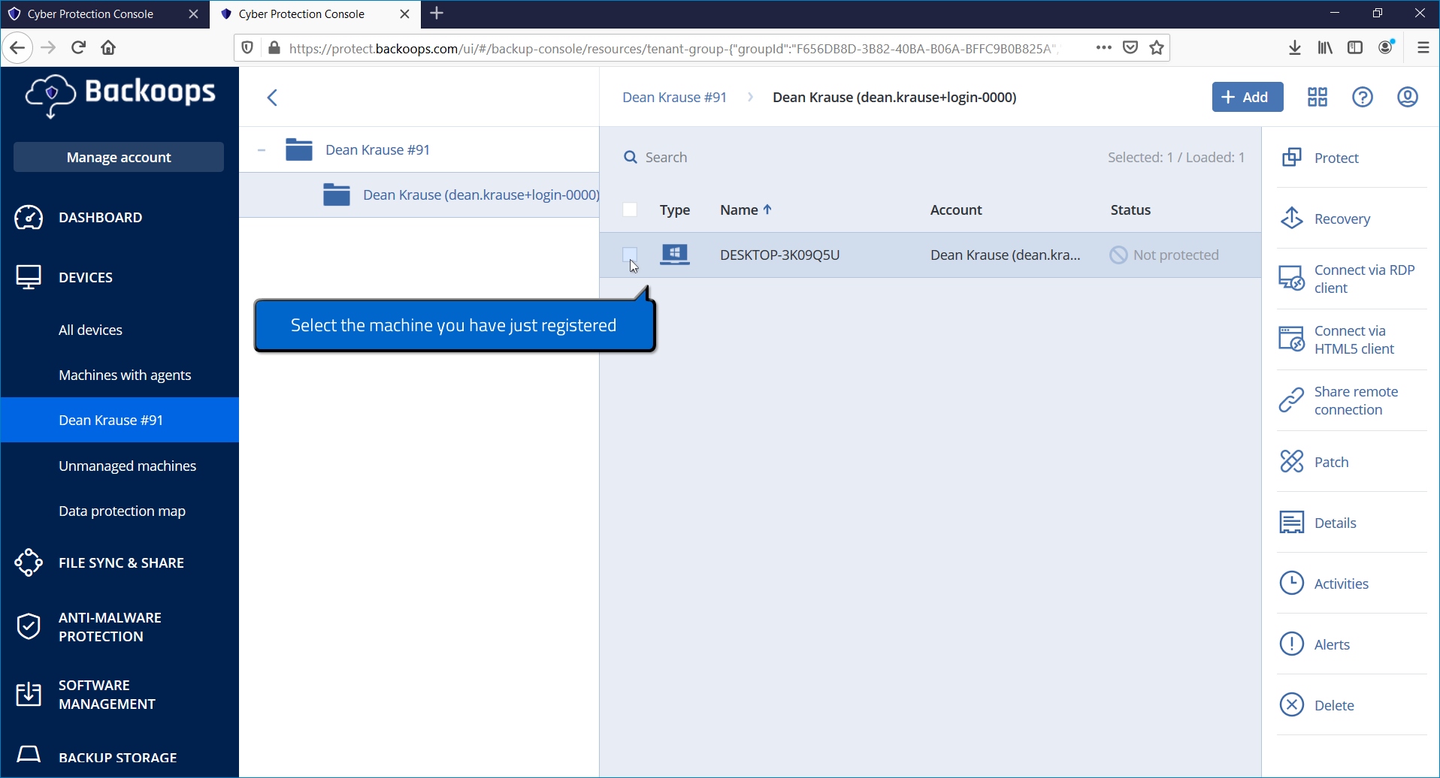Screen dimensions: 1440x778
Task: Save to Pocket icon
Action: 1130,48
